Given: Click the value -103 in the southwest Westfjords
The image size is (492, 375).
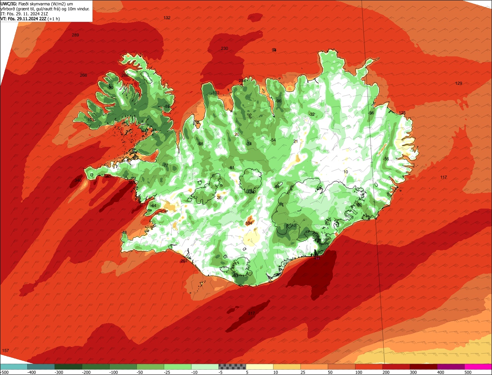Looking at the screenshot, I should (90, 120).
